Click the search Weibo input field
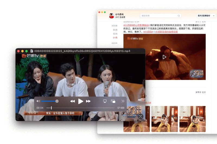 tap(161, 16)
